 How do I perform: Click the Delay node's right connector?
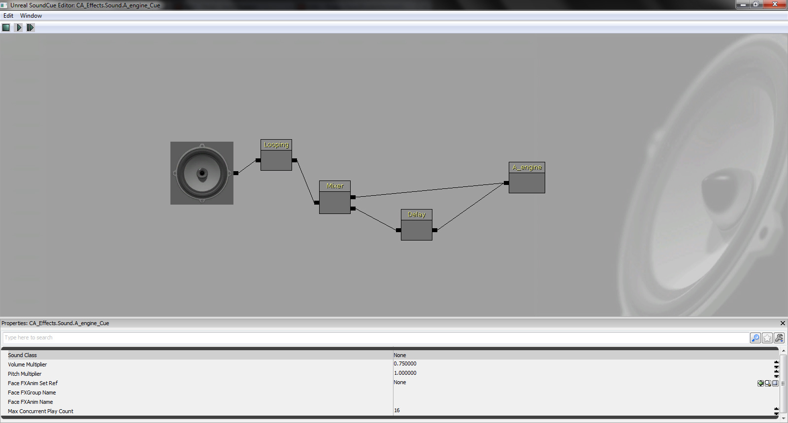pyautogui.click(x=435, y=230)
